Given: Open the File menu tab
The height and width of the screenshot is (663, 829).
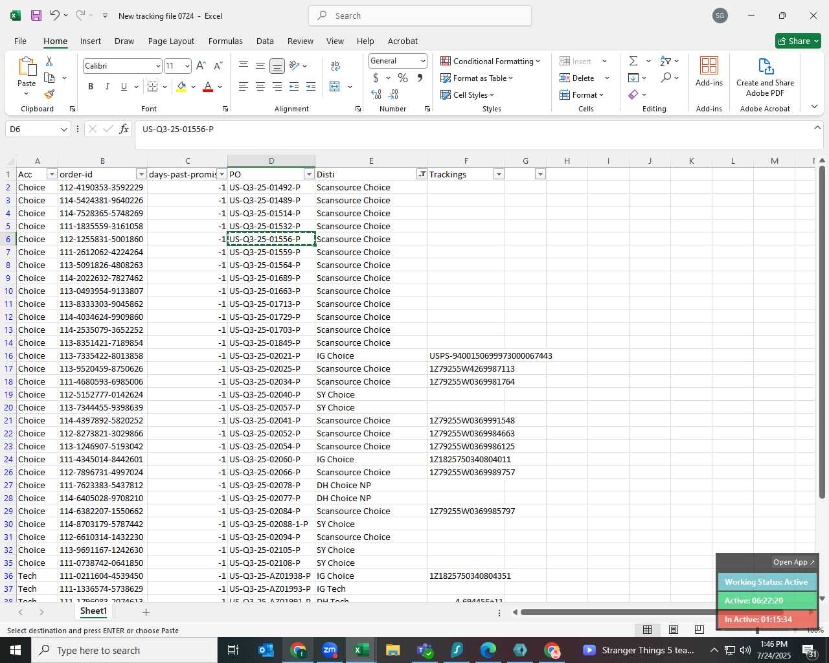Looking at the screenshot, I should click(20, 41).
